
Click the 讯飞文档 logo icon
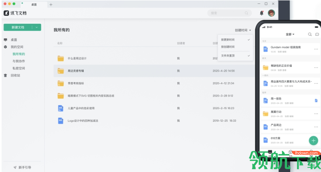point(6,13)
